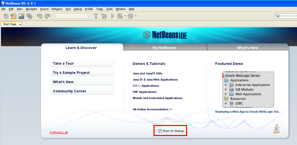Open the Tools menu
297x145 pixels.
(x=109, y=9)
